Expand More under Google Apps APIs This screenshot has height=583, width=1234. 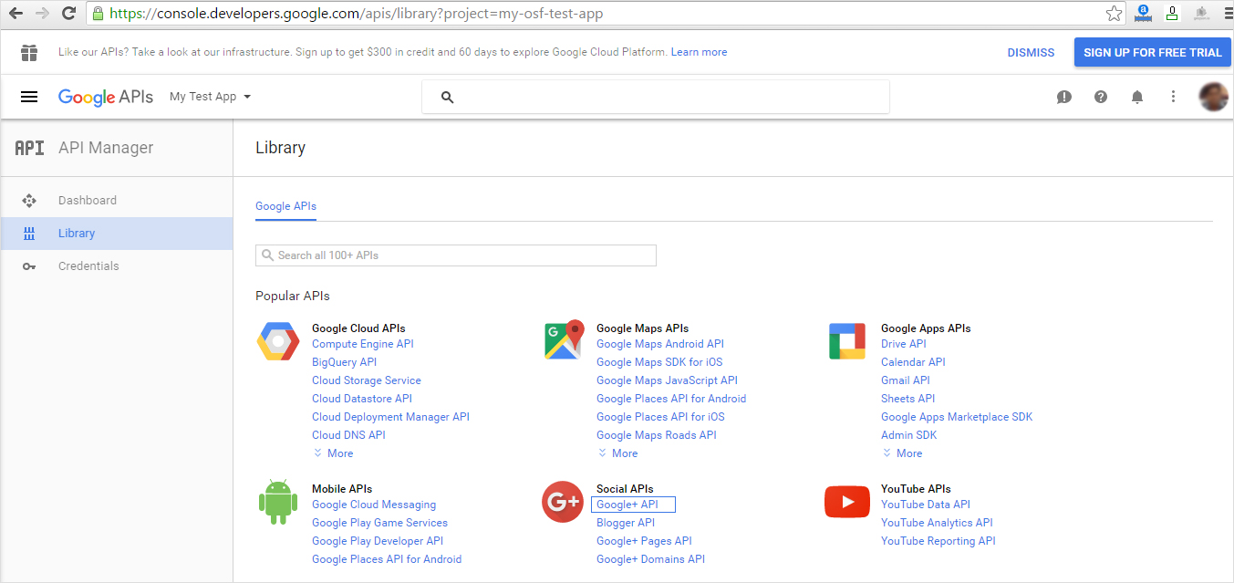pyautogui.click(x=902, y=453)
